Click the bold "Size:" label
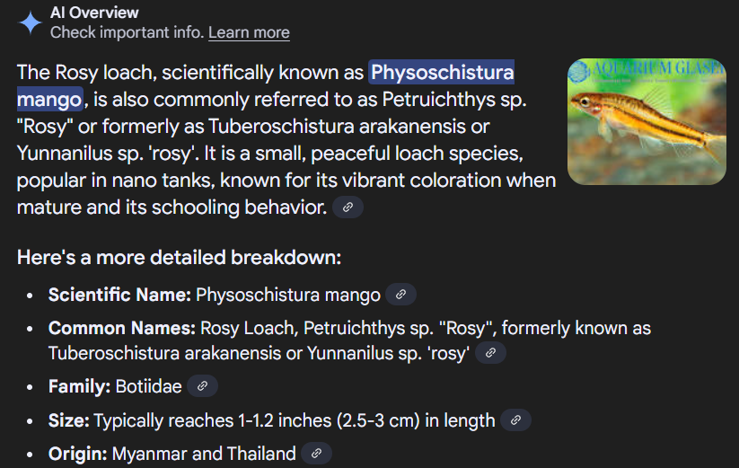Viewport: 739px width, 468px height. pyautogui.click(x=69, y=419)
